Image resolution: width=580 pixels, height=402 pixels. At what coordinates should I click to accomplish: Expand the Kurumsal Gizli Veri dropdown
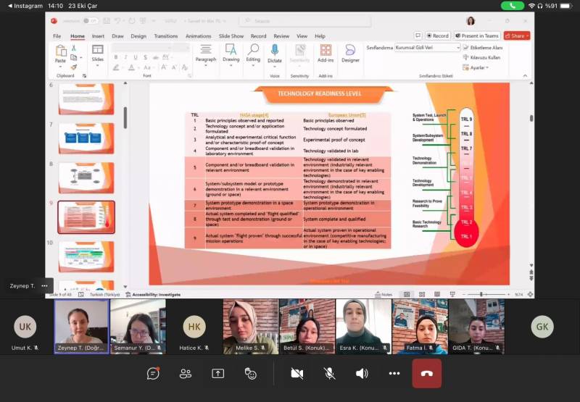(x=457, y=48)
